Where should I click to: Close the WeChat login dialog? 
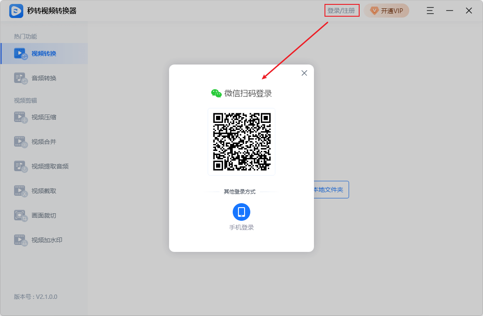pos(304,73)
